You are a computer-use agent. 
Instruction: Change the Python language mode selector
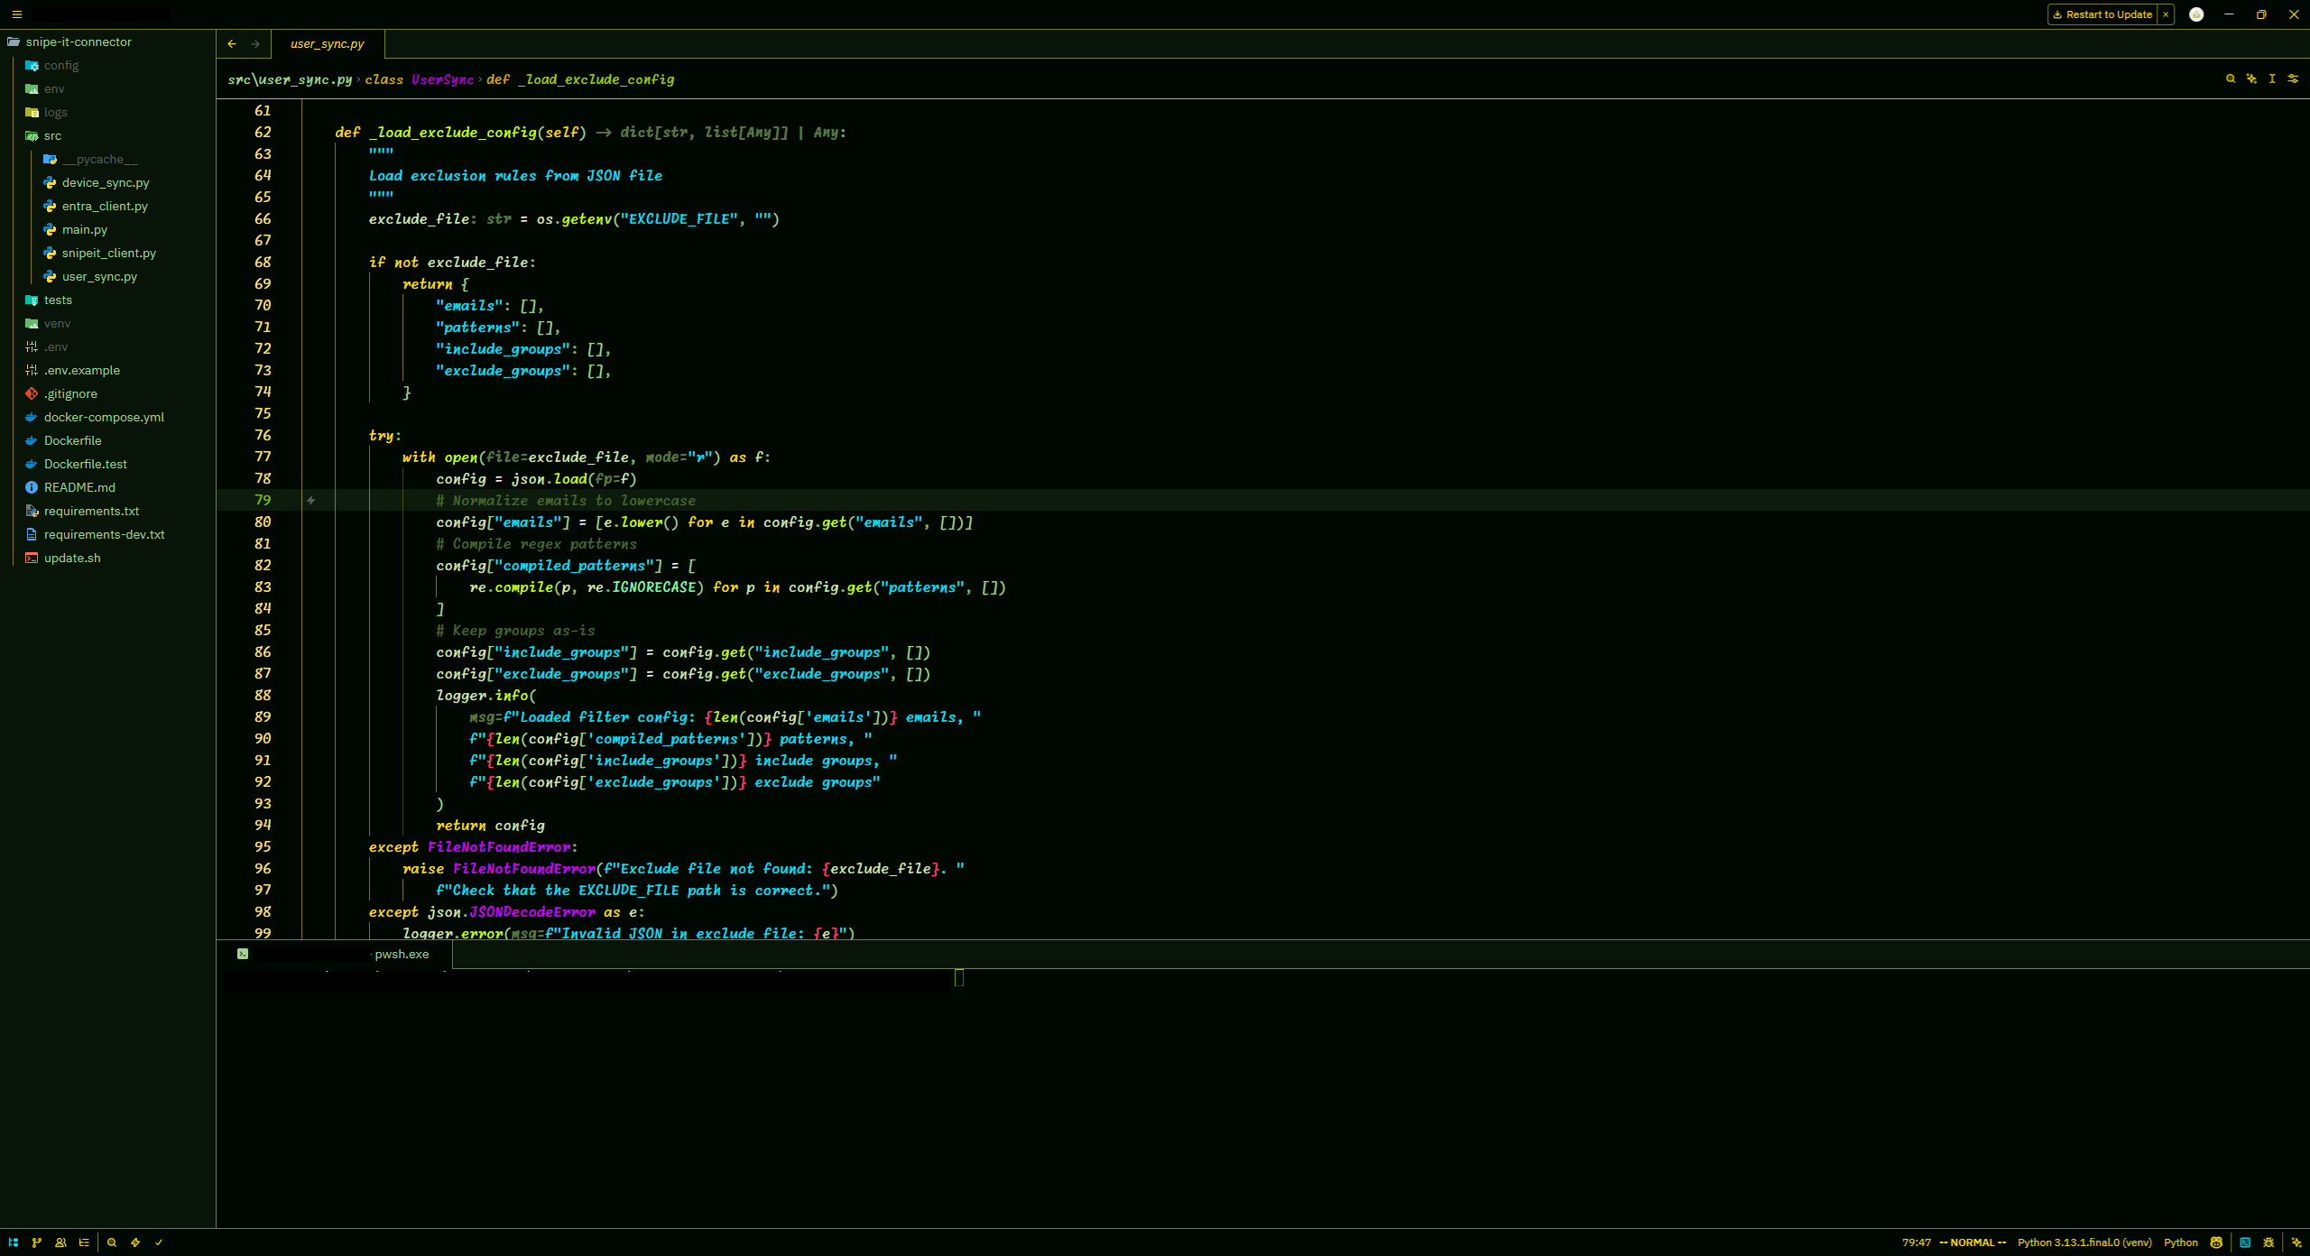(x=2181, y=1242)
